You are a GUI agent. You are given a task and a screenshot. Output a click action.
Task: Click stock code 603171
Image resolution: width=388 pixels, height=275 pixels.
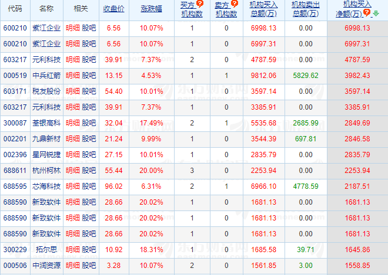15,91
